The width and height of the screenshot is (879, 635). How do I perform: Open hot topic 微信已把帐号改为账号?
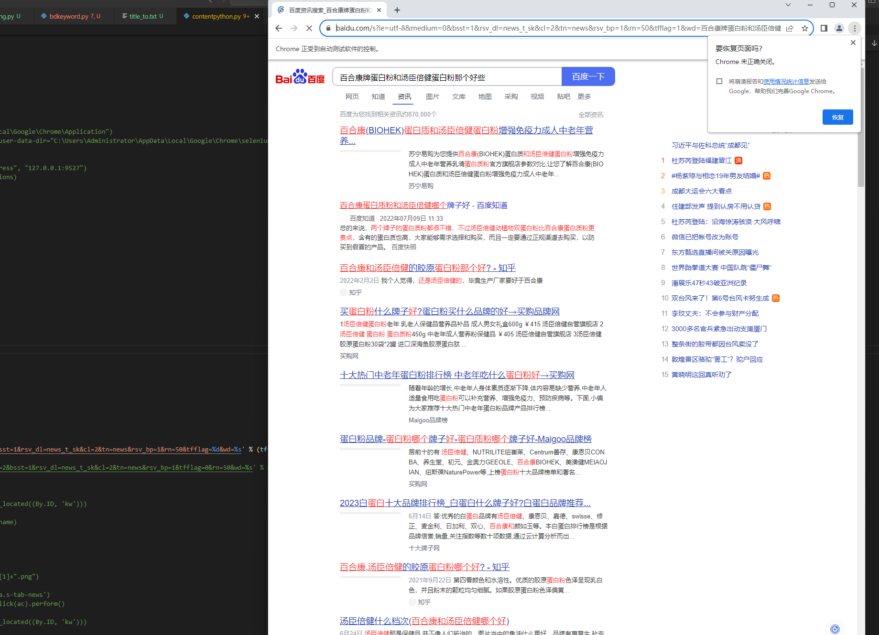point(705,237)
